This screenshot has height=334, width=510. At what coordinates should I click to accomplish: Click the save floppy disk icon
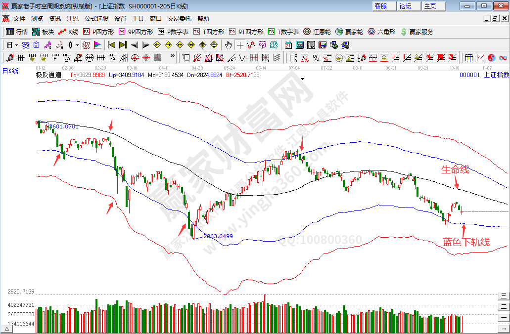pos(323,45)
